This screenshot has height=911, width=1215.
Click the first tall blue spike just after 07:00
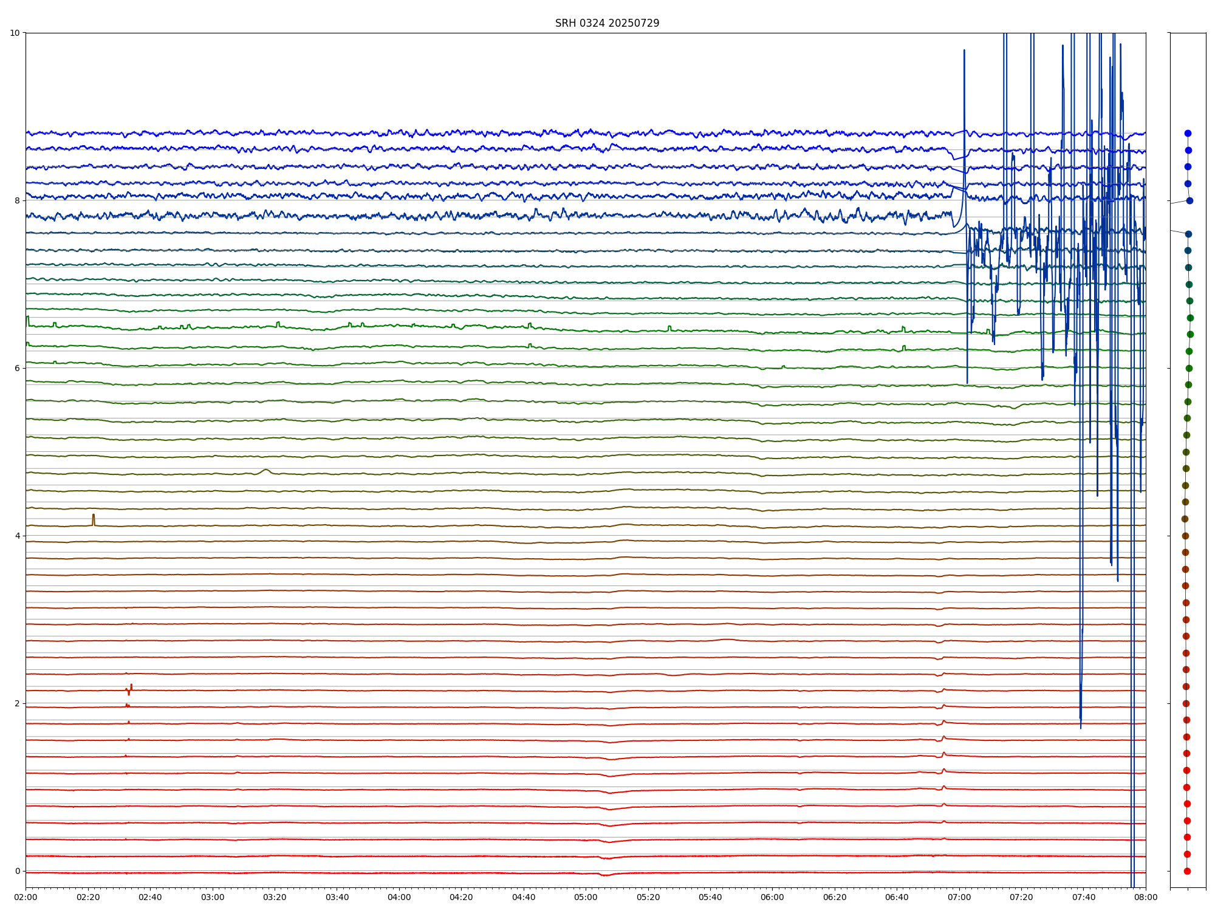click(x=964, y=91)
